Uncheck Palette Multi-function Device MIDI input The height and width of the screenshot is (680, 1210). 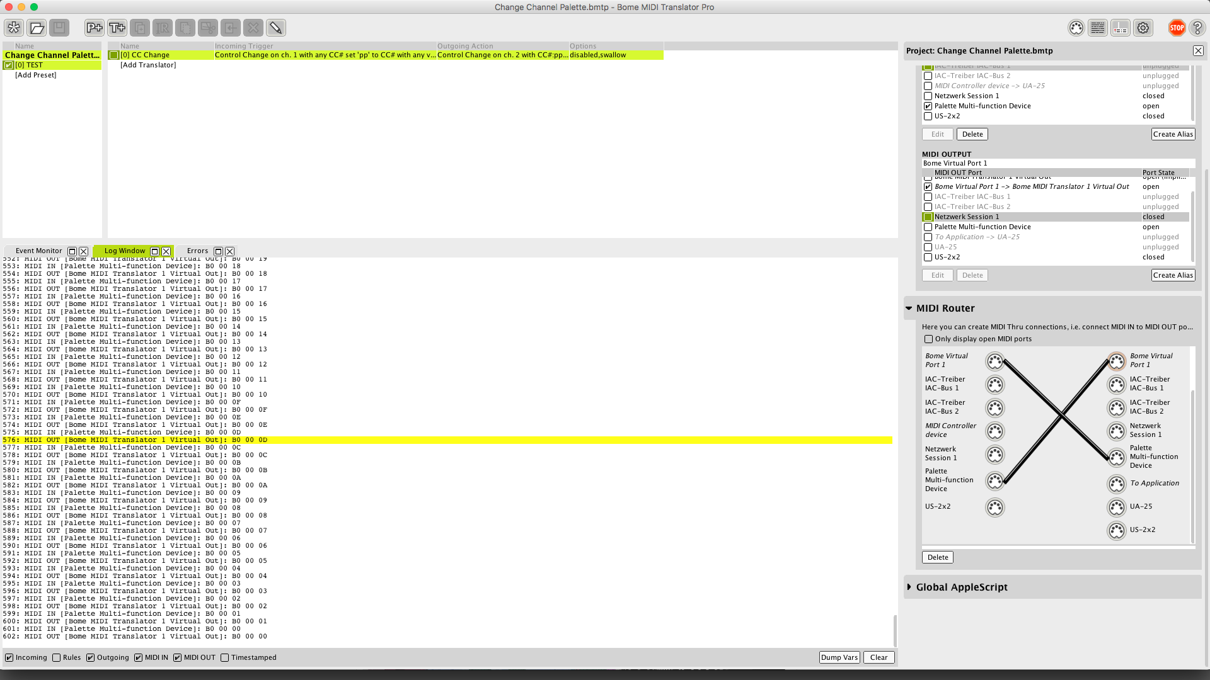(928, 106)
